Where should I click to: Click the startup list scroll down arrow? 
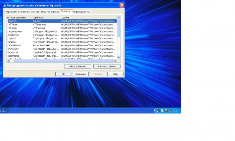119,57
